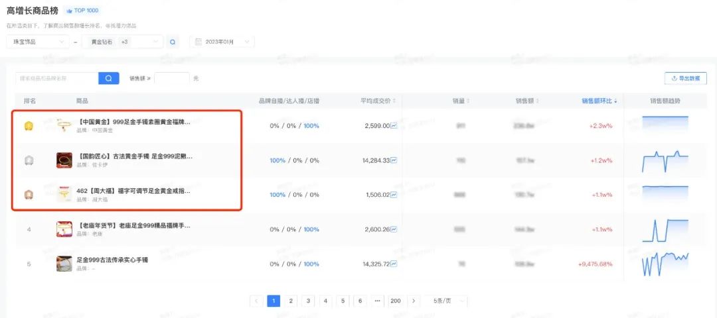Click the 国韵匠心 bracelet thumbnail
This screenshot has height=318, width=717.
(64, 160)
